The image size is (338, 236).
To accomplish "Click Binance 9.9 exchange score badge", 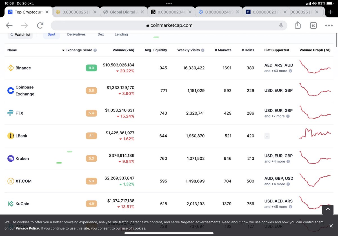I will click(x=91, y=68).
